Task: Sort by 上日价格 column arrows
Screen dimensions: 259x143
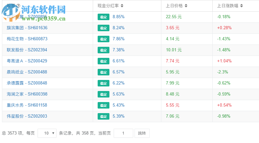Action: (x=186, y=6)
